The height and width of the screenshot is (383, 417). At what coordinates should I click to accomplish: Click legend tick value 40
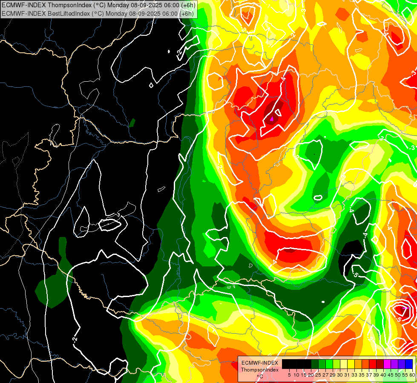383,375
